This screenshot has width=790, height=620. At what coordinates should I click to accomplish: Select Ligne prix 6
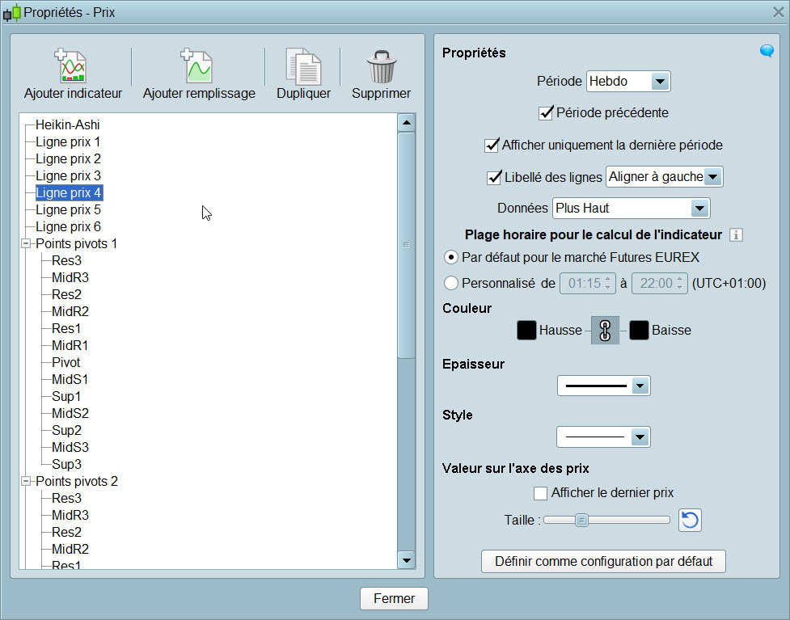click(68, 226)
